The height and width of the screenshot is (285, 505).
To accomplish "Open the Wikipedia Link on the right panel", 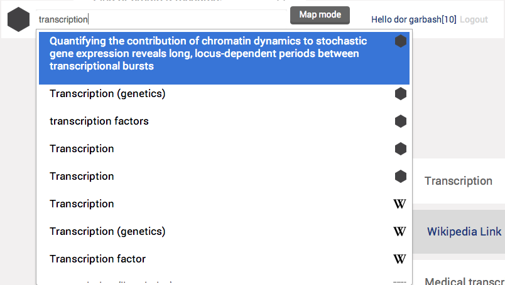I will 464,232.
